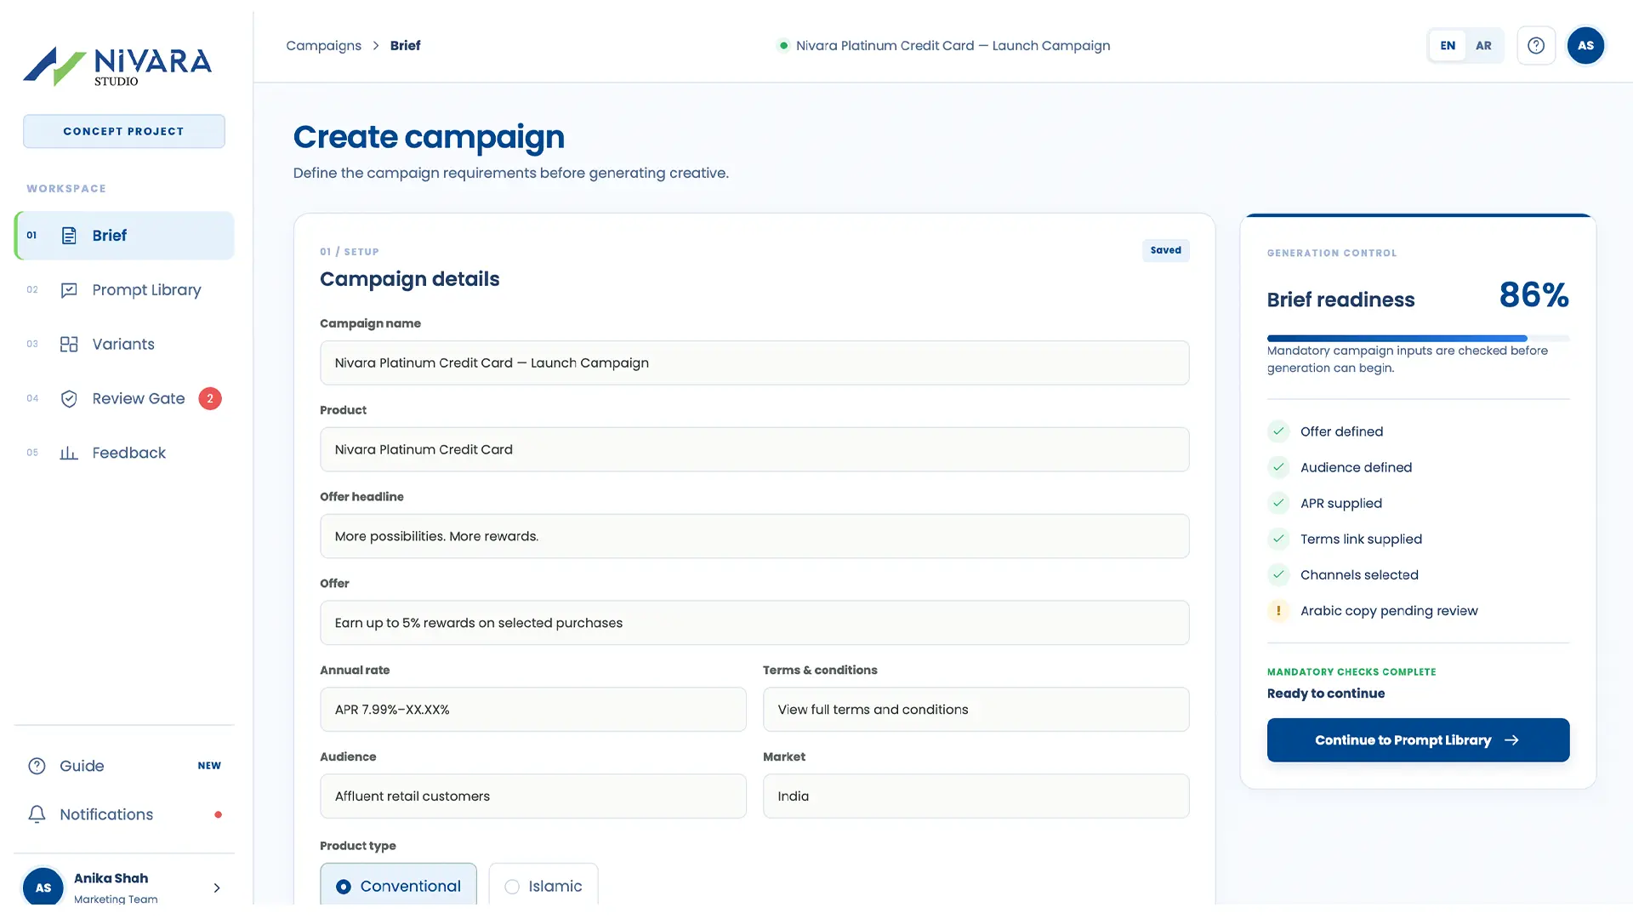Click the 'Marketing Team' label
This screenshot has height=919, width=1633.
pos(116,899)
